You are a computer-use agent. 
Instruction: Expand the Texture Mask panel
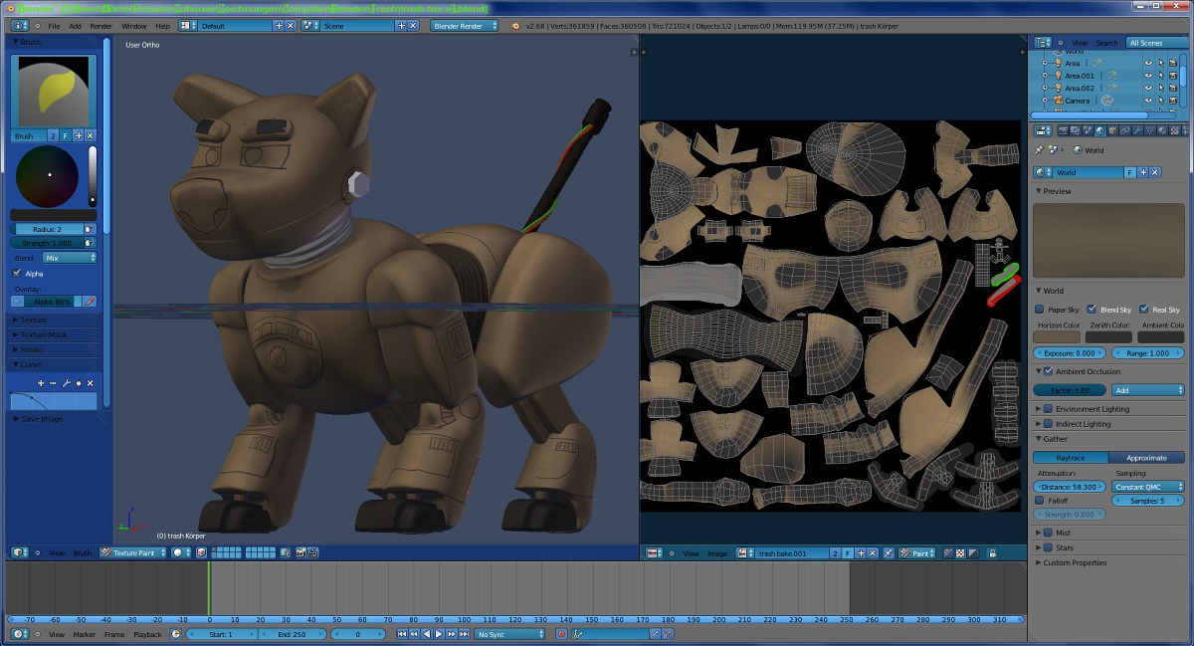tap(44, 334)
